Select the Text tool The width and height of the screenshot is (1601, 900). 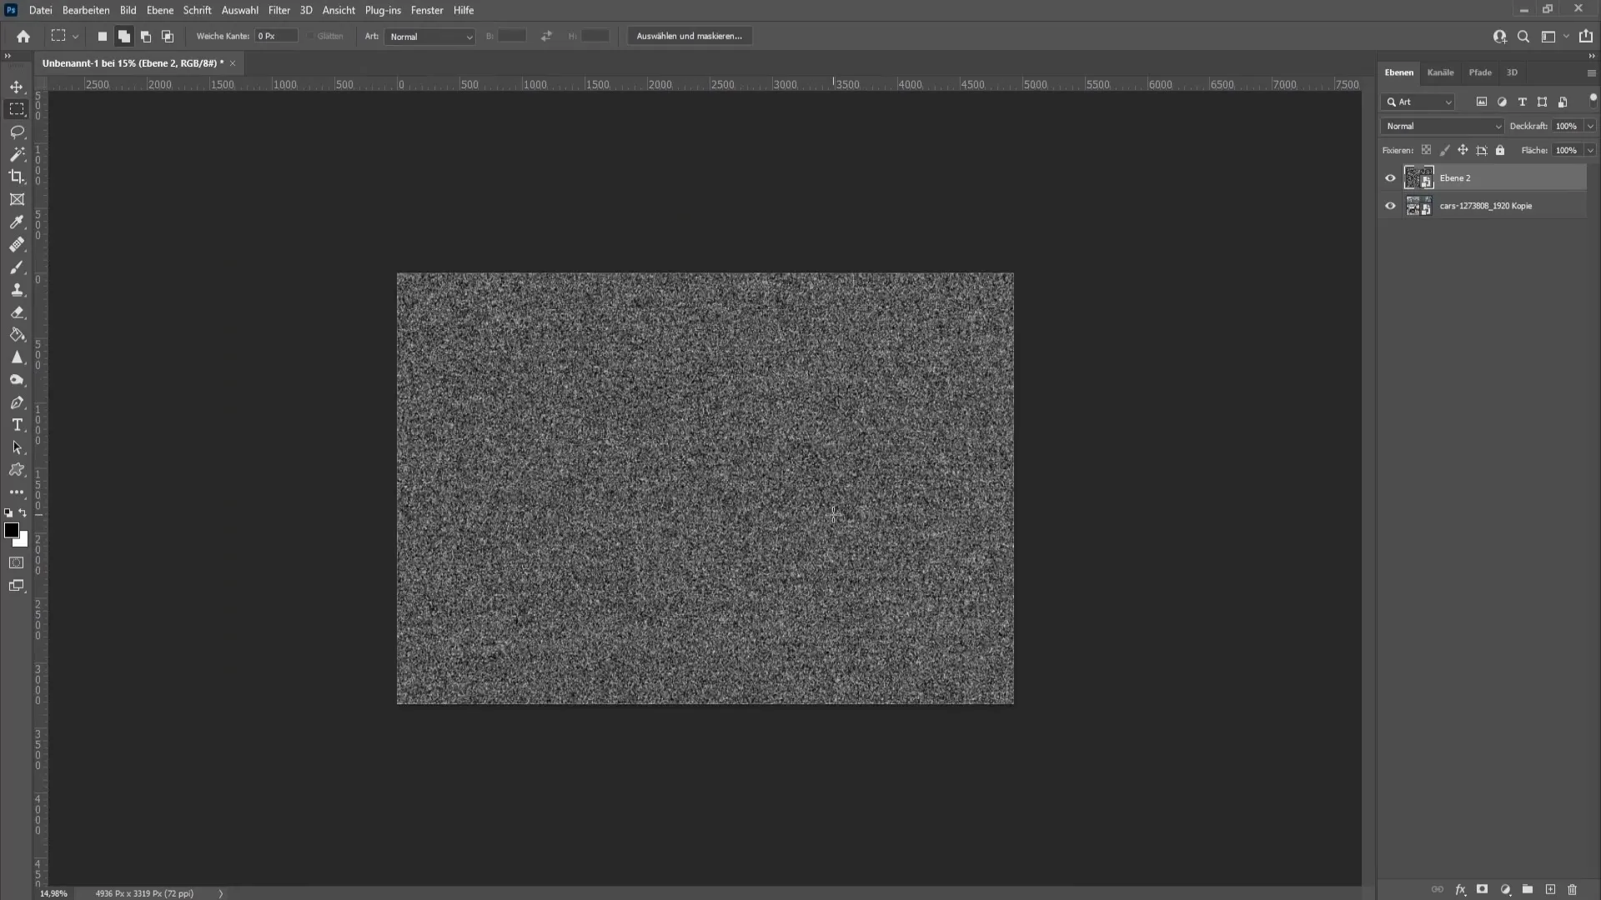[17, 424]
